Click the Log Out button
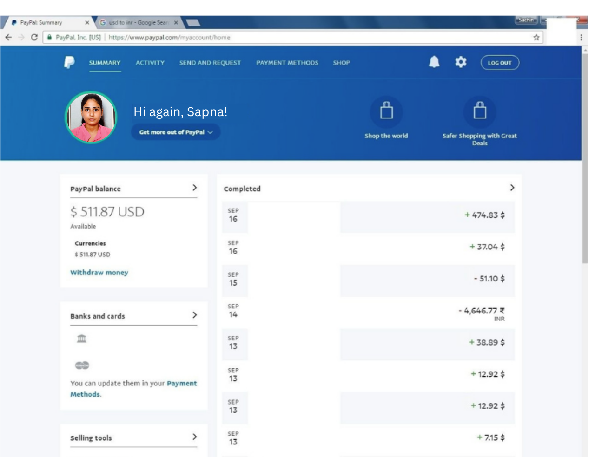595x457 pixels. 500,63
